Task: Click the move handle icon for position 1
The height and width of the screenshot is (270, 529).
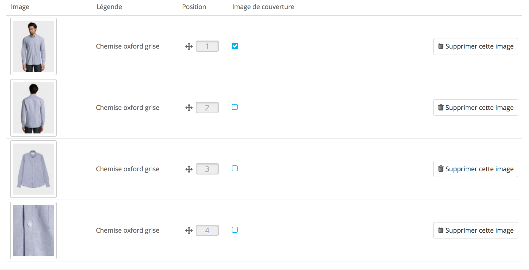Action: click(x=189, y=46)
